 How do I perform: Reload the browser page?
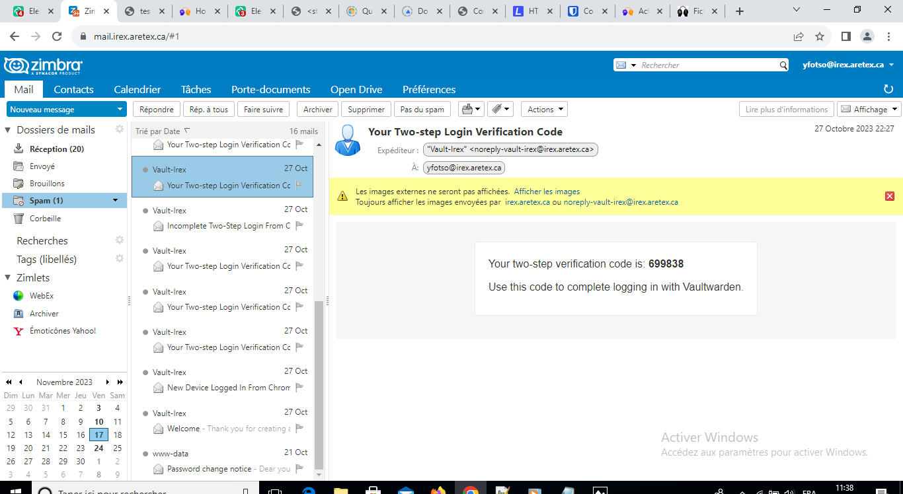57,36
